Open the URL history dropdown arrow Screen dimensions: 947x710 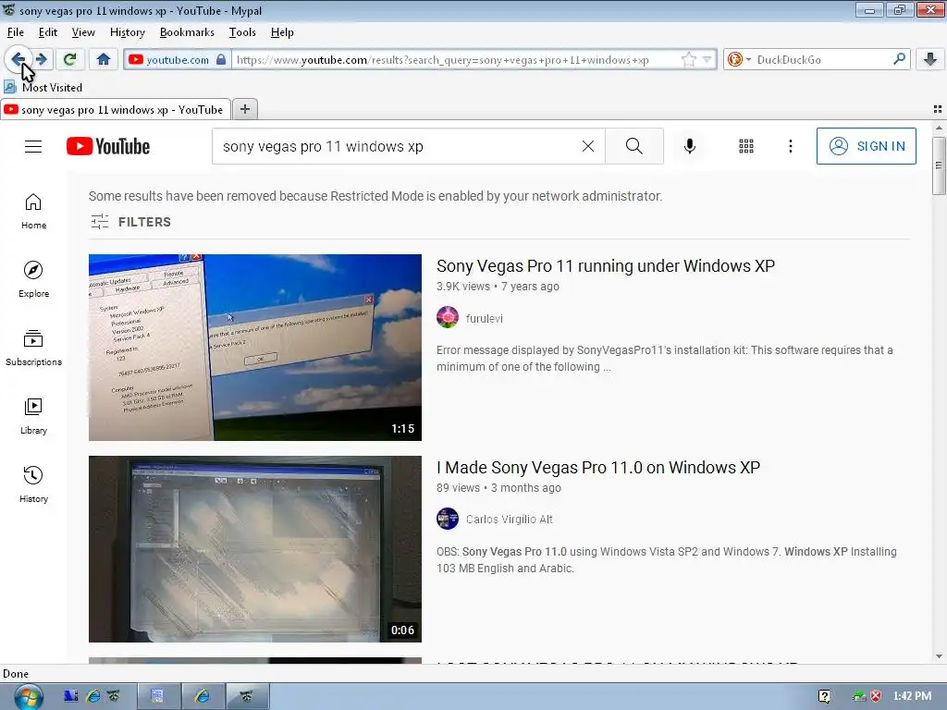pos(707,59)
